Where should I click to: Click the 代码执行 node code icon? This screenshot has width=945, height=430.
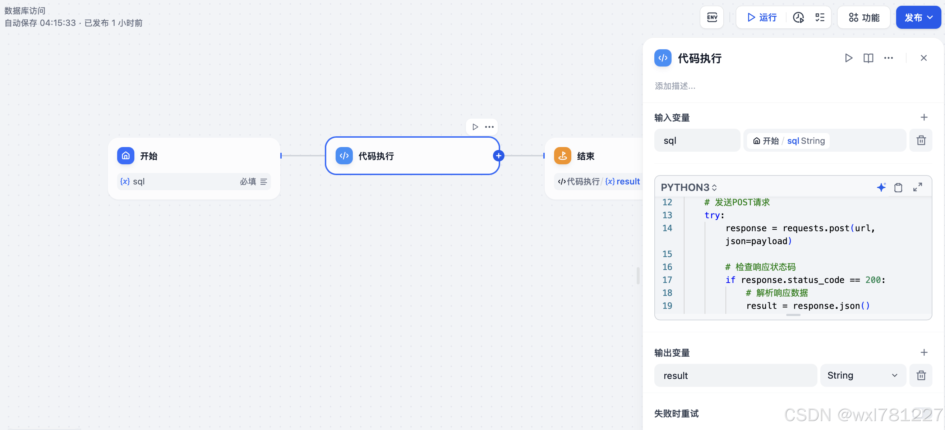point(344,156)
